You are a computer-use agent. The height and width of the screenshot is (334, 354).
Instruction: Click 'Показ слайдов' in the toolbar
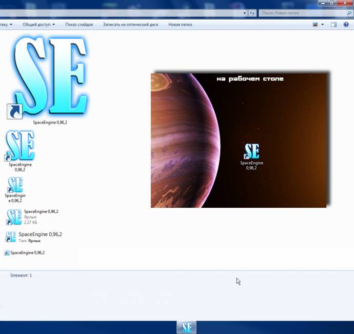click(79, 25)
